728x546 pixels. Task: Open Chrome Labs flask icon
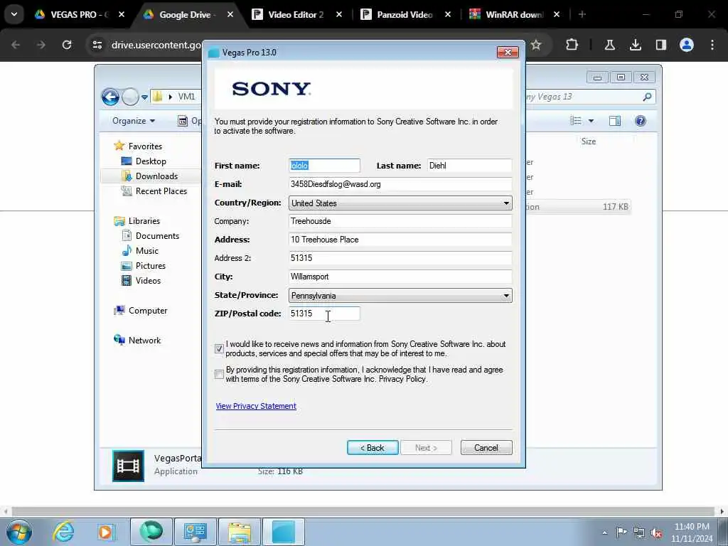coord(609,45)
